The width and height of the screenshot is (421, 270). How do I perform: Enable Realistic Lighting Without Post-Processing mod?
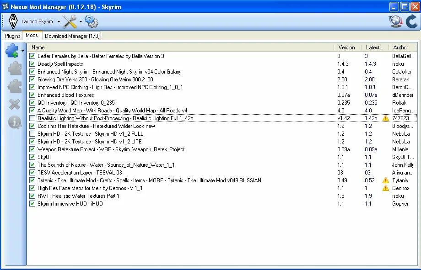click(32, 118)
